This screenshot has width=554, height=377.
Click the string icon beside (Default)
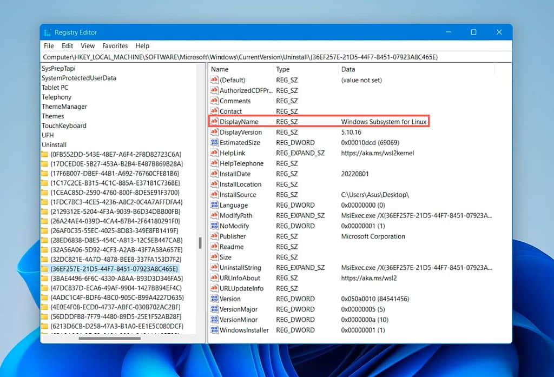[x=214, y=80]
